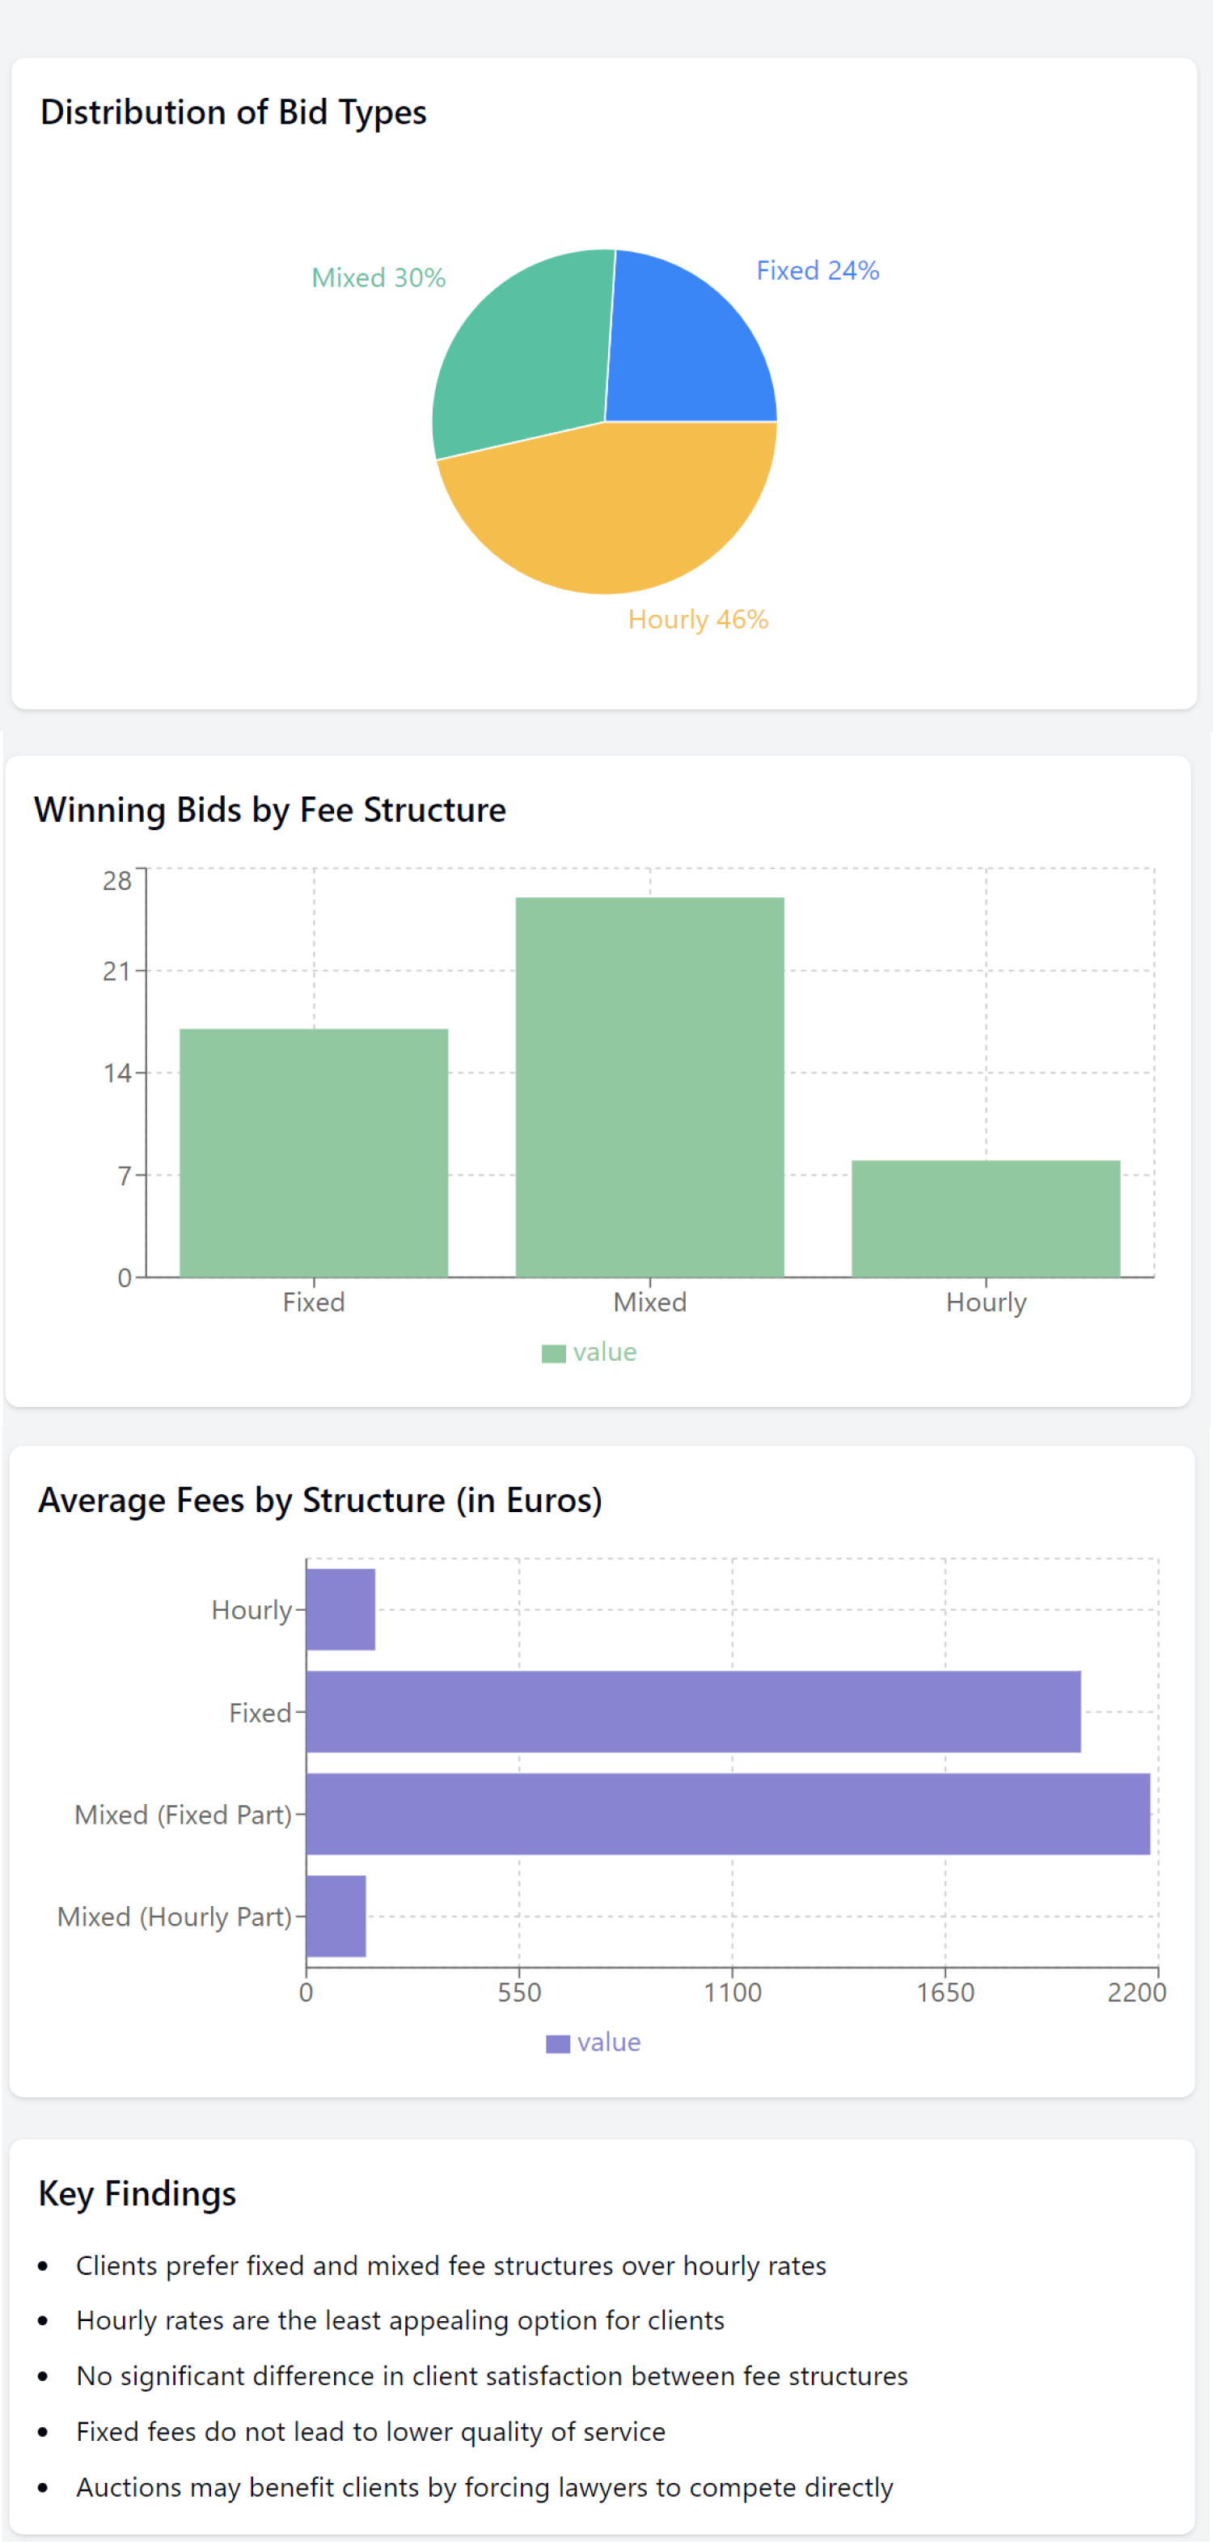Click the "Hourly 46%" pie label

(697, 620)
